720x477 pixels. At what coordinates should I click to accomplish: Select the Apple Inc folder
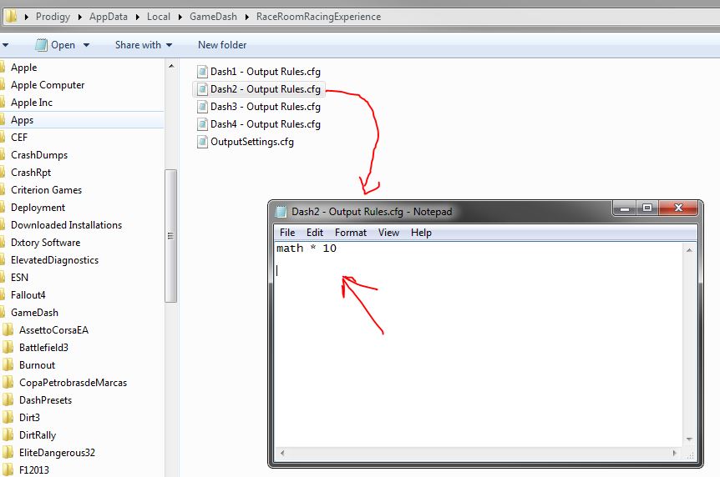[x=32, y=103]
